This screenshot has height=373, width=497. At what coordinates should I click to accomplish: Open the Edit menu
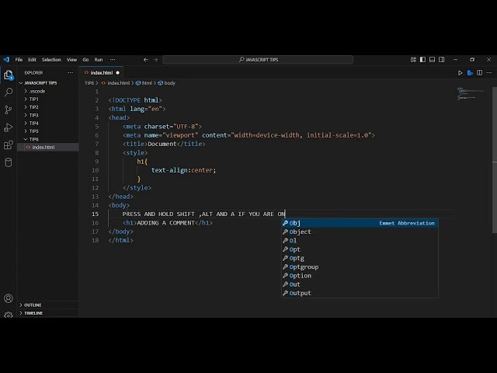[32, 60]
